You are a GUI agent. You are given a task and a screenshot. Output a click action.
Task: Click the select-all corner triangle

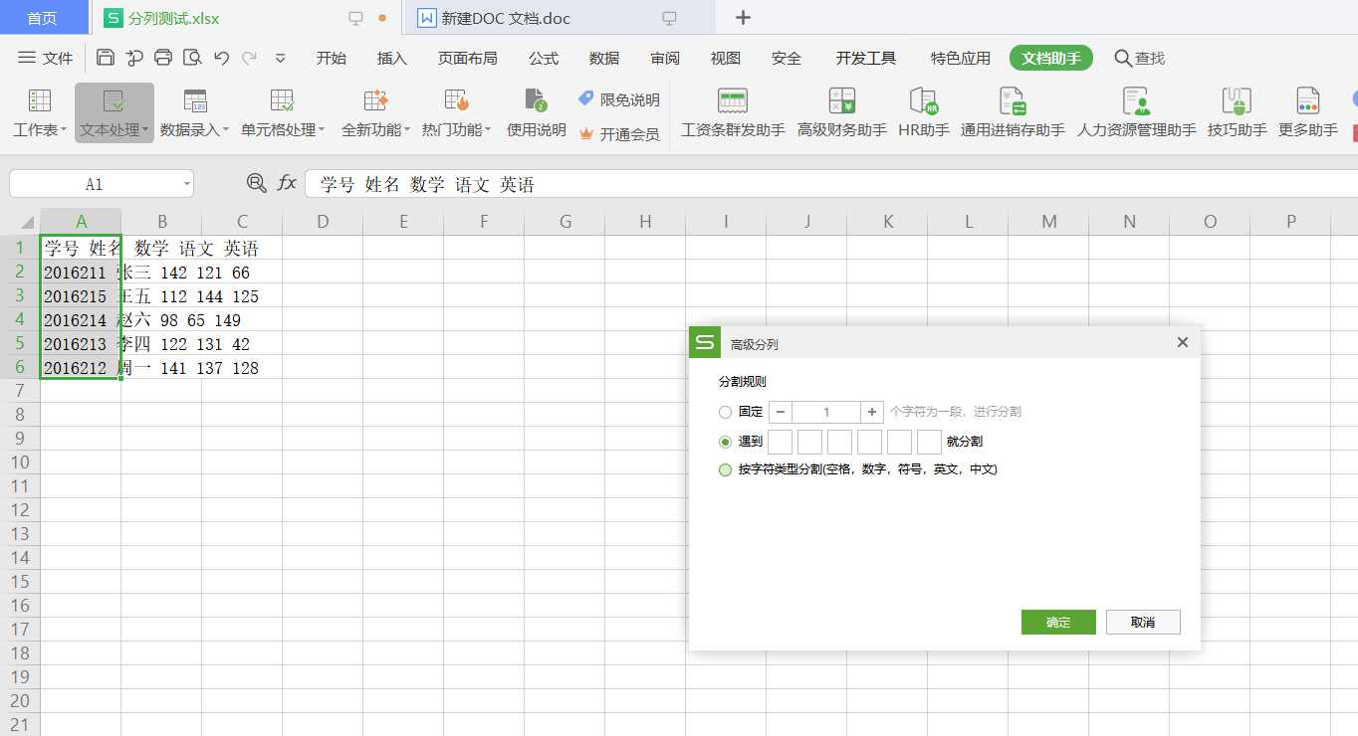pyautogui.click(x=25, y=223)
